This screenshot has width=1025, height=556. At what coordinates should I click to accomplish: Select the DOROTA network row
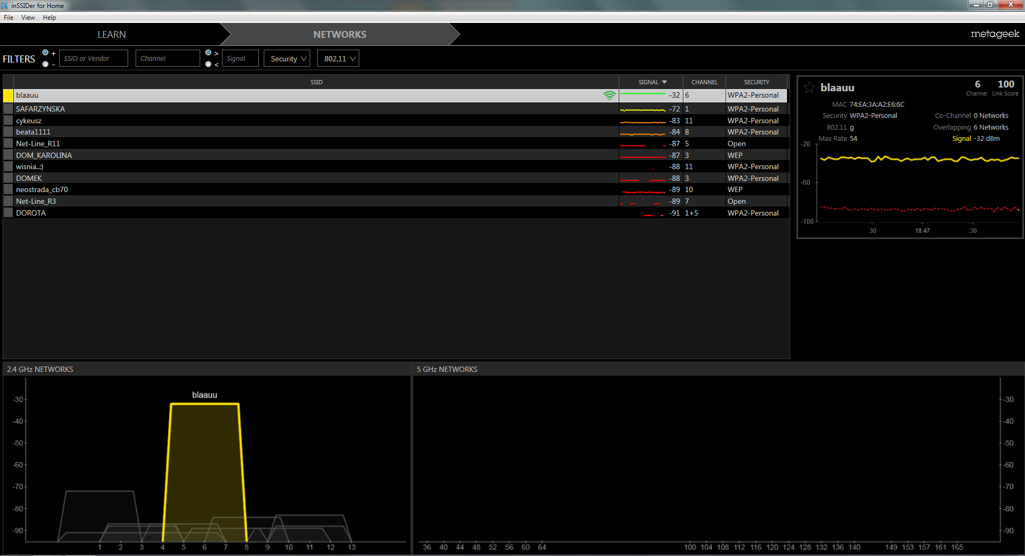396,213
